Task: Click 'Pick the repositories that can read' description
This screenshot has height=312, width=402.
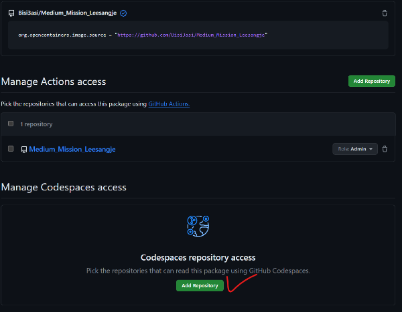Action: pyautogui.click(x=198, y=271)
